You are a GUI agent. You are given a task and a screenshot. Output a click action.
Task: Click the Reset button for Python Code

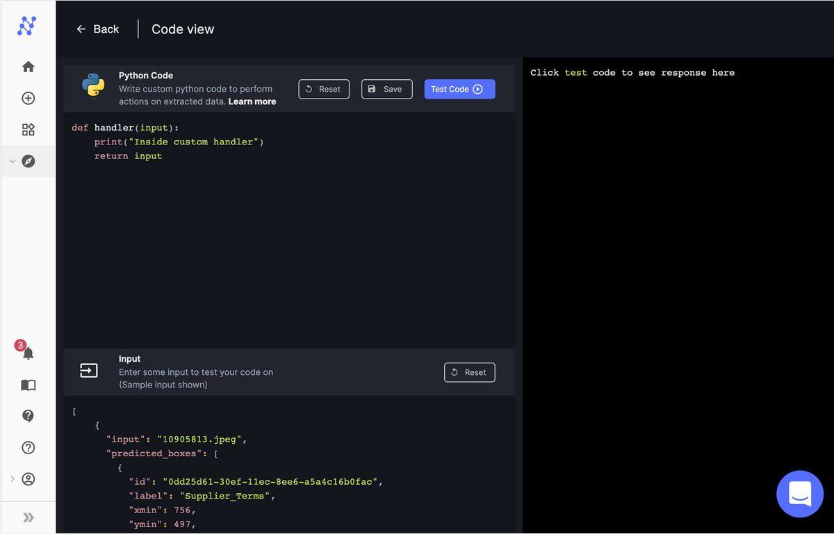[x=324, y=89]
